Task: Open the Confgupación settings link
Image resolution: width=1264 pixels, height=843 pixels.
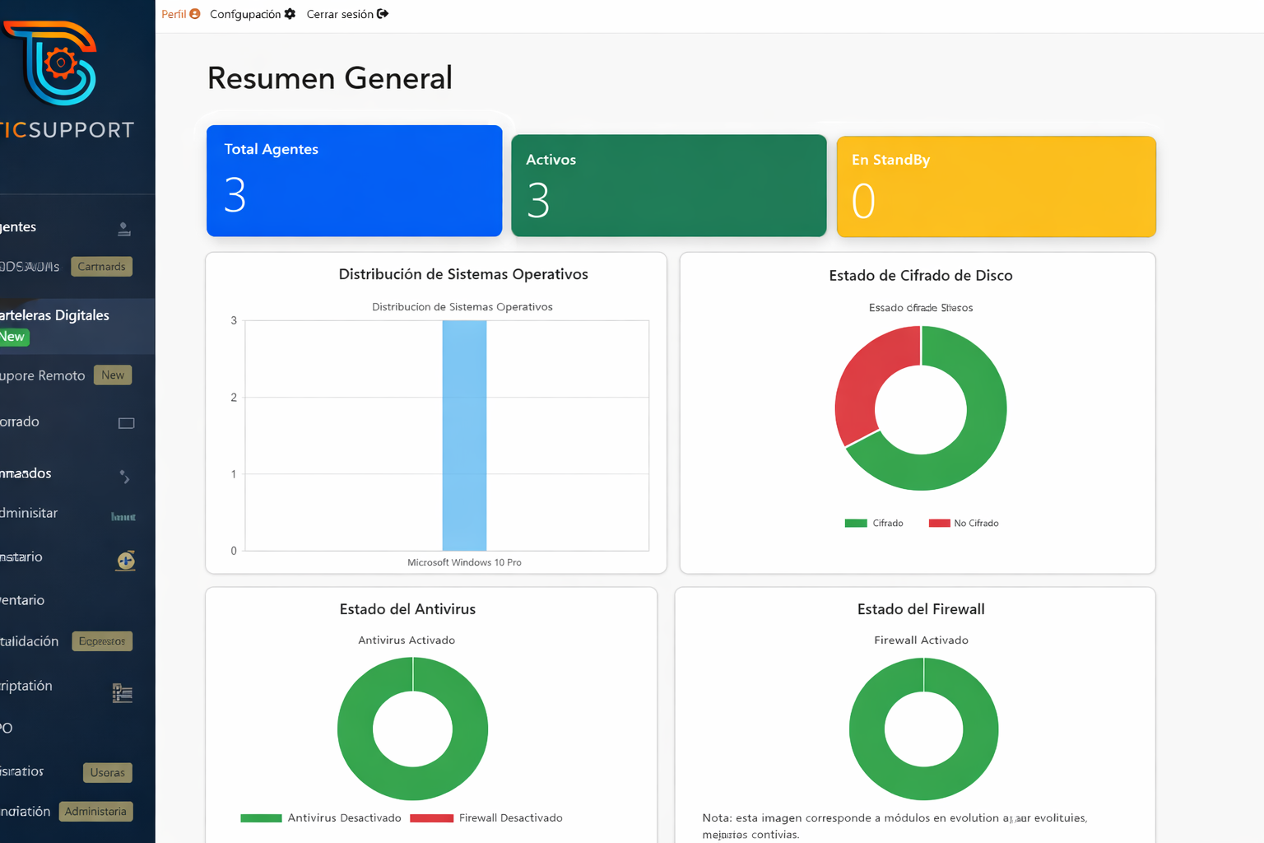Action: [253, 14]
